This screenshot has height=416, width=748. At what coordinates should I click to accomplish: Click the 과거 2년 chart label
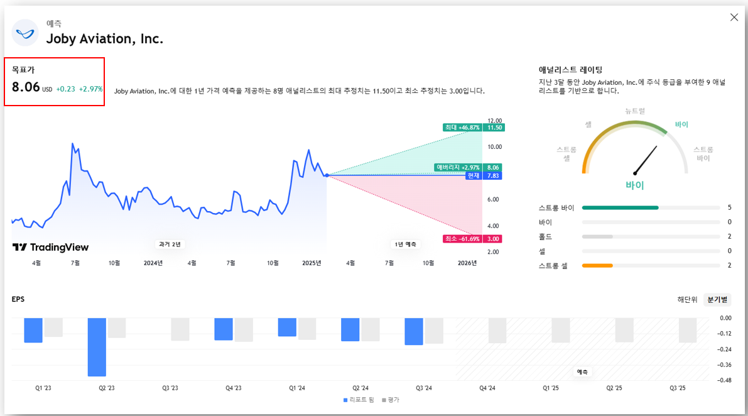point(170,244)
